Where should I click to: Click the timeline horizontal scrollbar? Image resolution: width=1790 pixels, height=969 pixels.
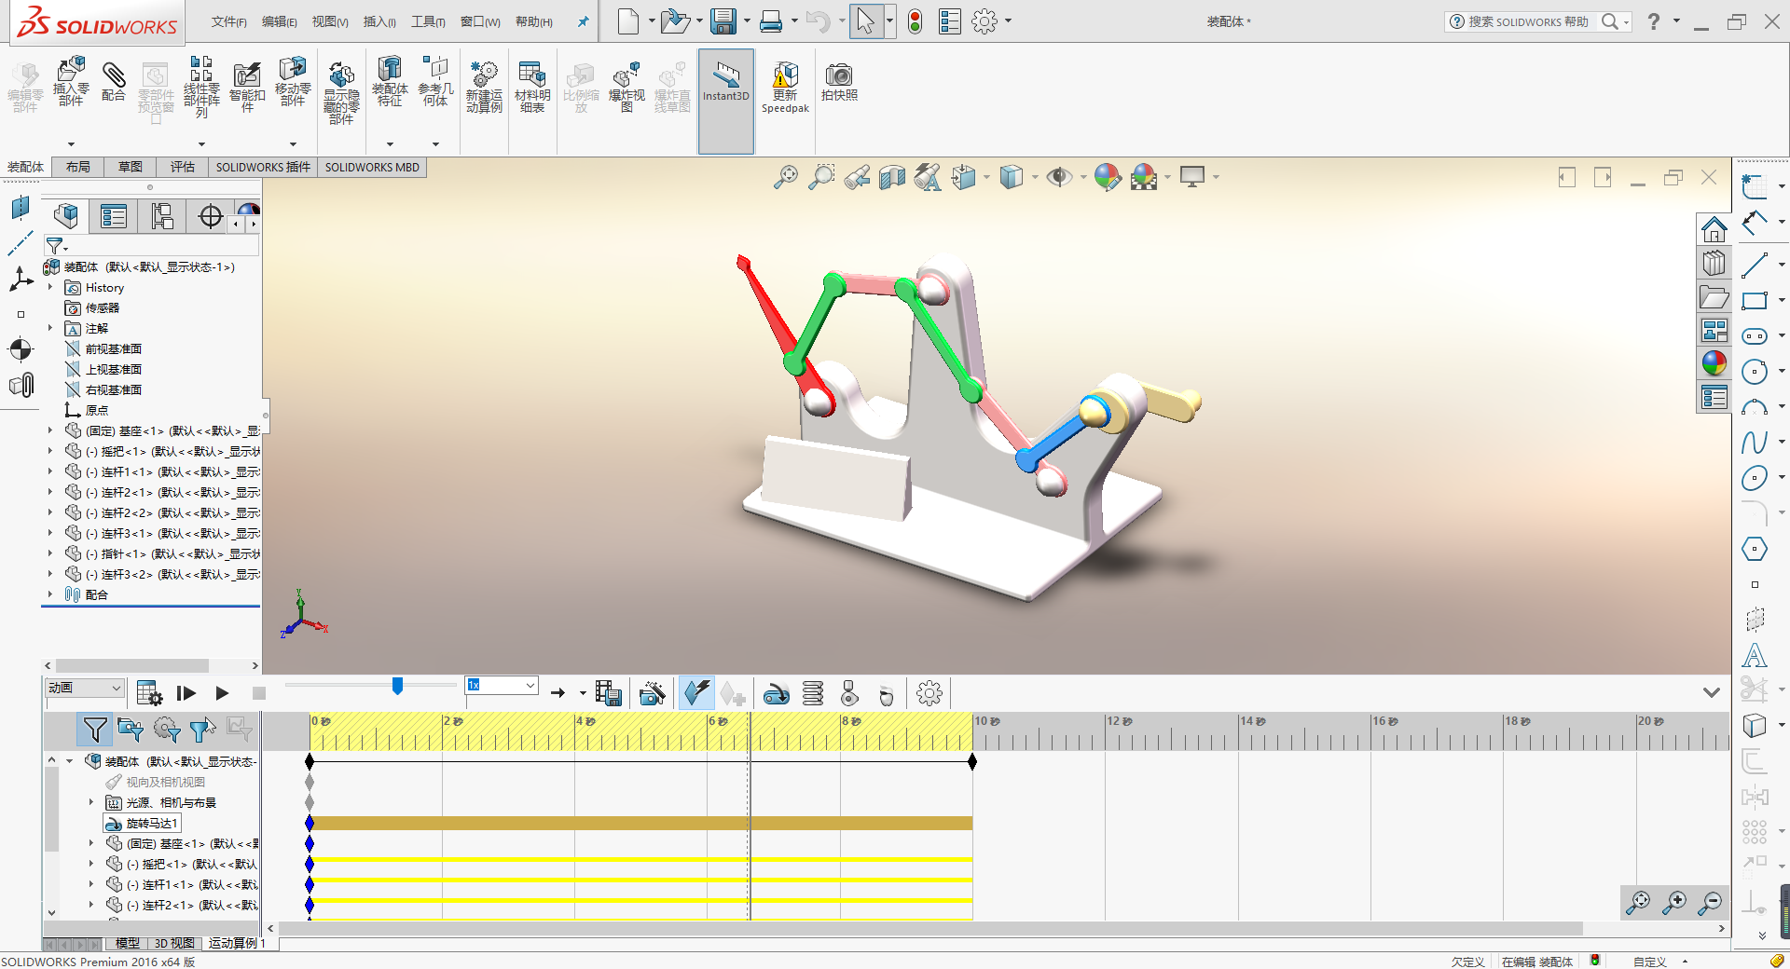click(930, 929)
